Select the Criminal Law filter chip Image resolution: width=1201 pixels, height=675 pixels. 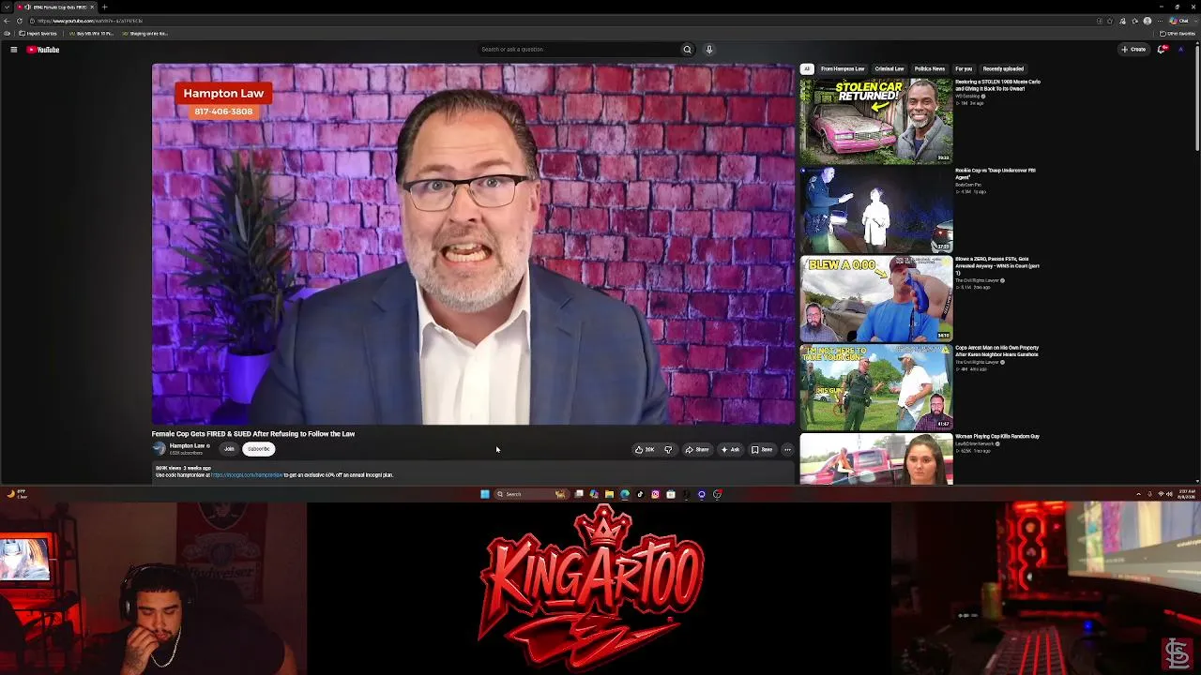coord(889,68)
